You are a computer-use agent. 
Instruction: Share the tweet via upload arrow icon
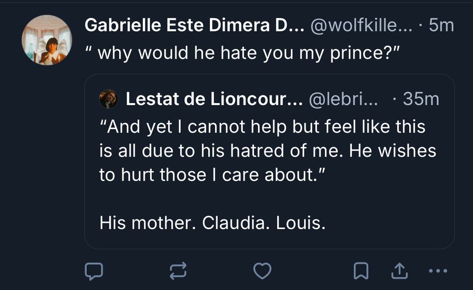(x=399, y=271)
